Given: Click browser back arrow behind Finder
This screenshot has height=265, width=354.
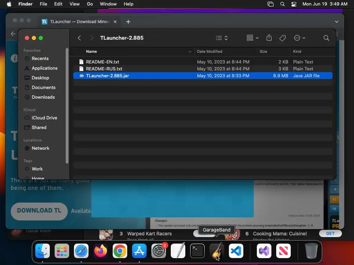Looking at the screenshot, I should pos(13,34).
